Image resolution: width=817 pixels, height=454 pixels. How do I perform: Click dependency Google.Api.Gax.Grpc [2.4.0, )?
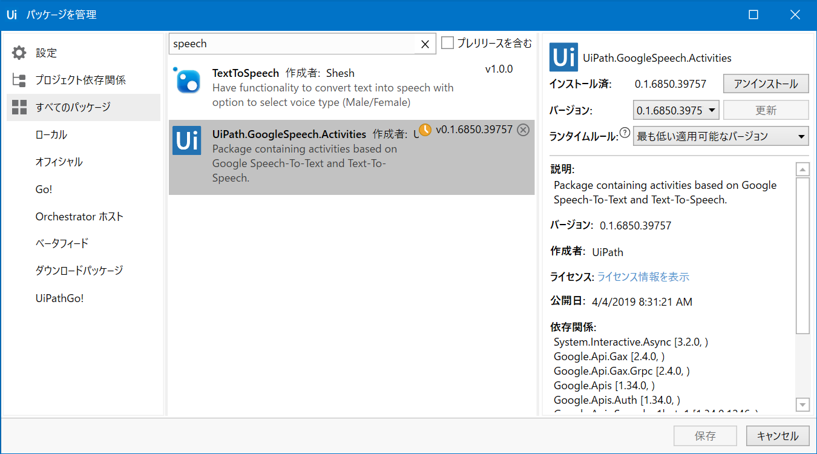click(x=622, y=371)
